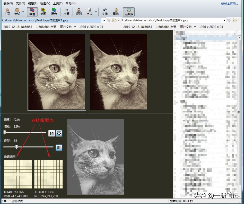Expand right browse folder dropdown arrow
Image resolution: width=244 pixels, height=204 pixels.
(x=239, y=20)
